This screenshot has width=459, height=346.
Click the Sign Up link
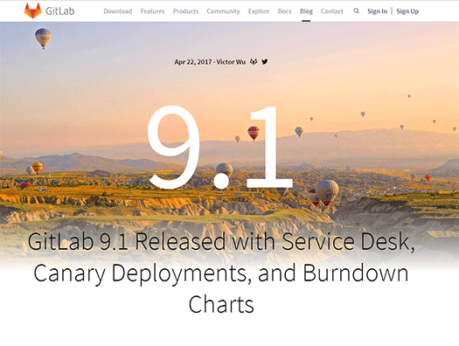click(407, 11)
